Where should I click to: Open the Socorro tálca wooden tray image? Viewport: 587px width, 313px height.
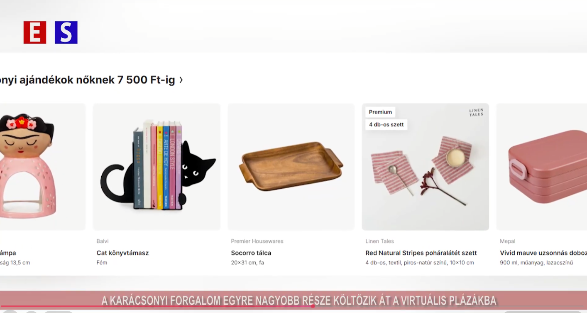pyautogui.click(x=291, y=167)
